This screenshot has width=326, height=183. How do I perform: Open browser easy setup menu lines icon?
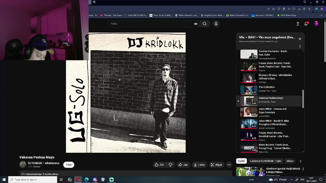click(x=304, y=9)
